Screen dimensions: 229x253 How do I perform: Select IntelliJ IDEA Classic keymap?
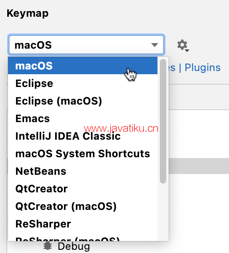[x=83, y=136]
